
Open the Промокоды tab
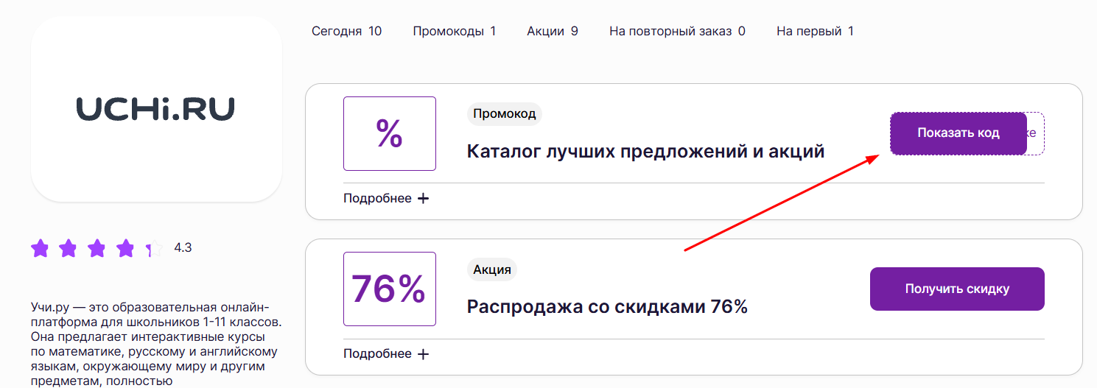[x=454, y=31]
